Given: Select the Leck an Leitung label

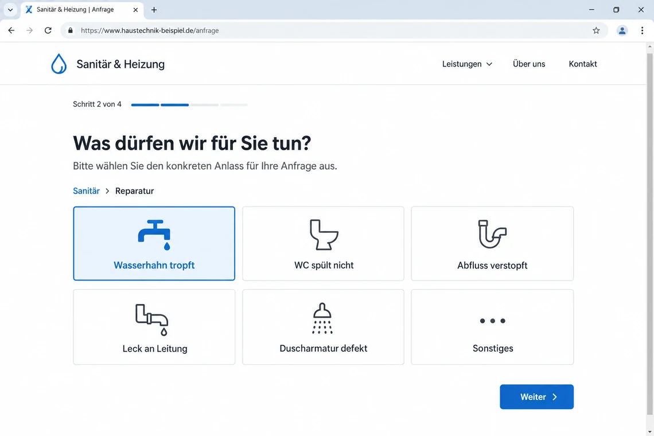Looking at the screenshot, I should [x=155, y=349].
